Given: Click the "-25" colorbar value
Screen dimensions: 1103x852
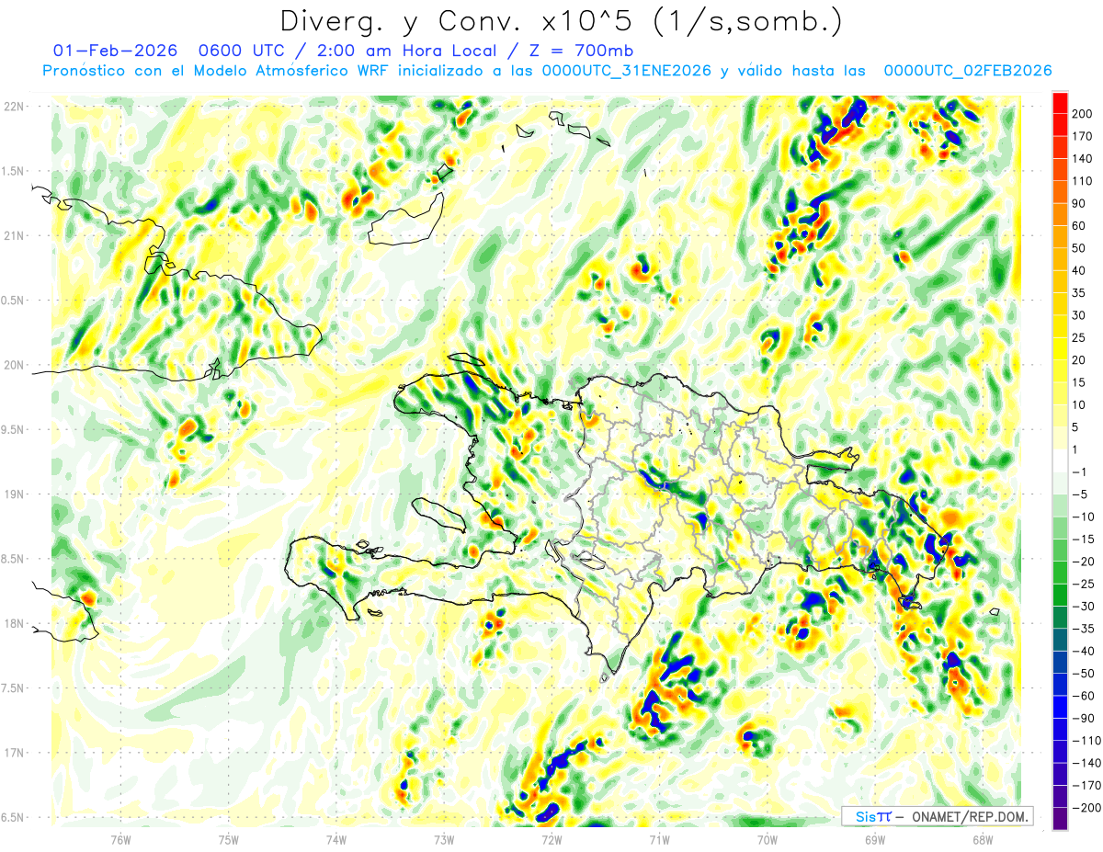Looking at the screenshot, I should click(x=1086, y=584).
